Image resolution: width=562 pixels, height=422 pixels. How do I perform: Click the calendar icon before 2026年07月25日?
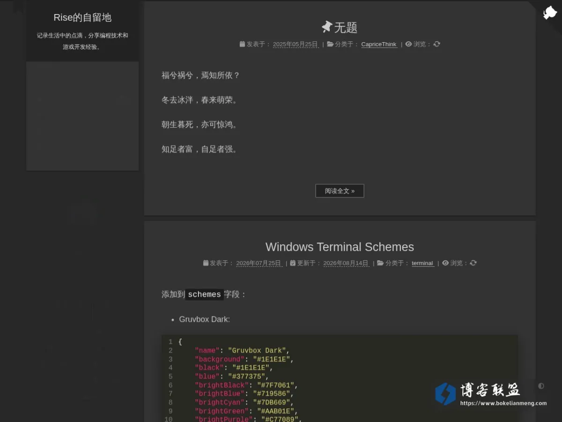[206, 263]
